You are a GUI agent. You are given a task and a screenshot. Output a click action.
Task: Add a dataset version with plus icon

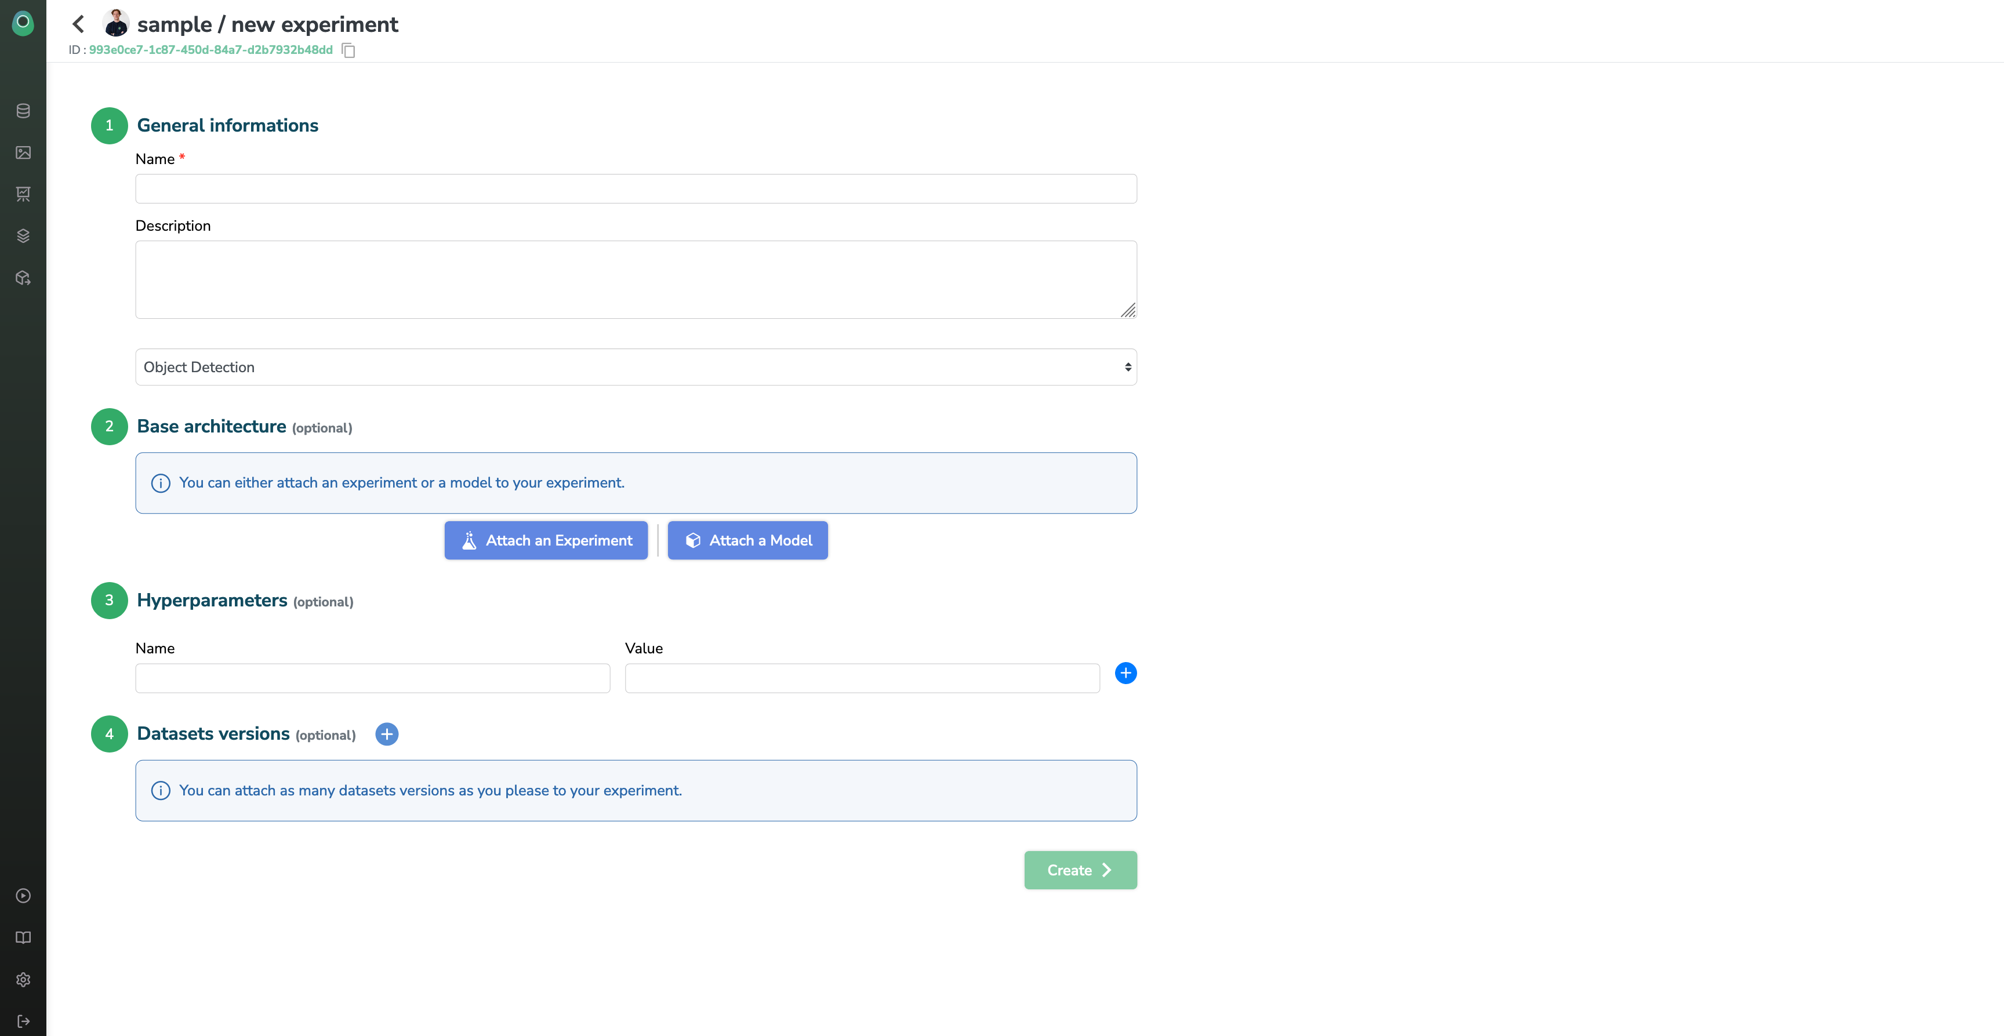387,734
